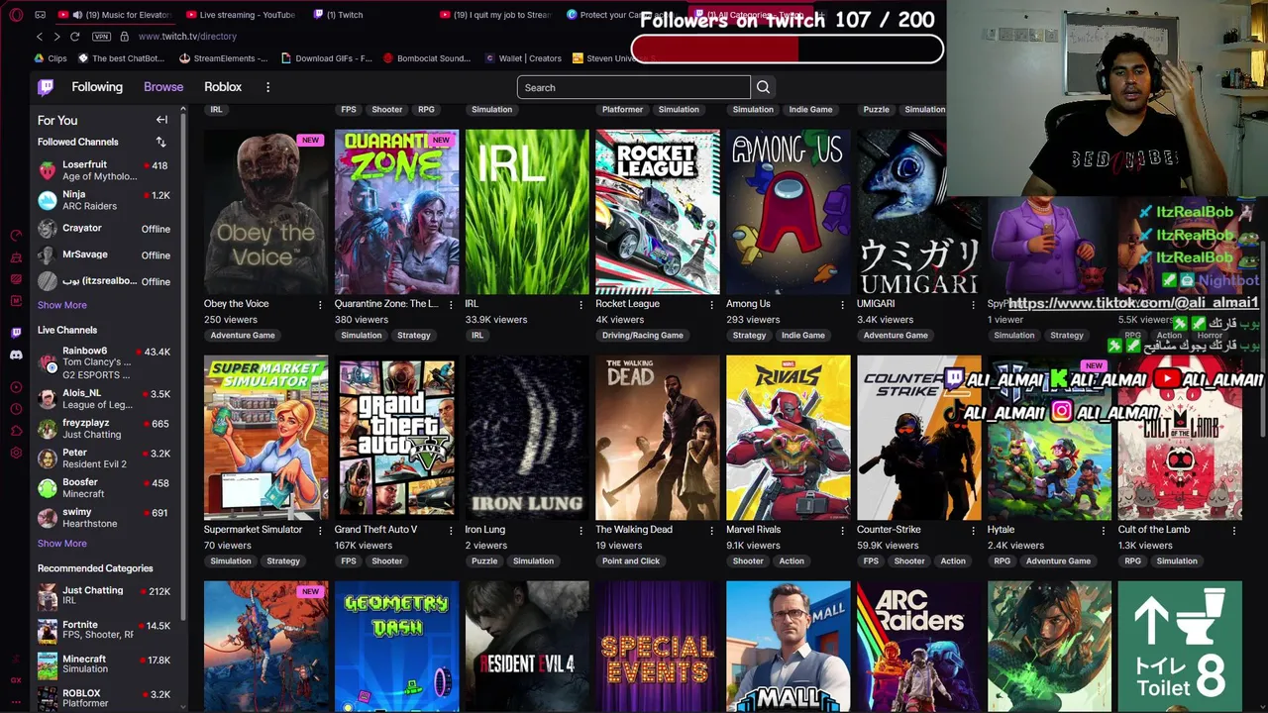Click the site padlock security icon
The image size is (1268, 713).
(124, 37)
